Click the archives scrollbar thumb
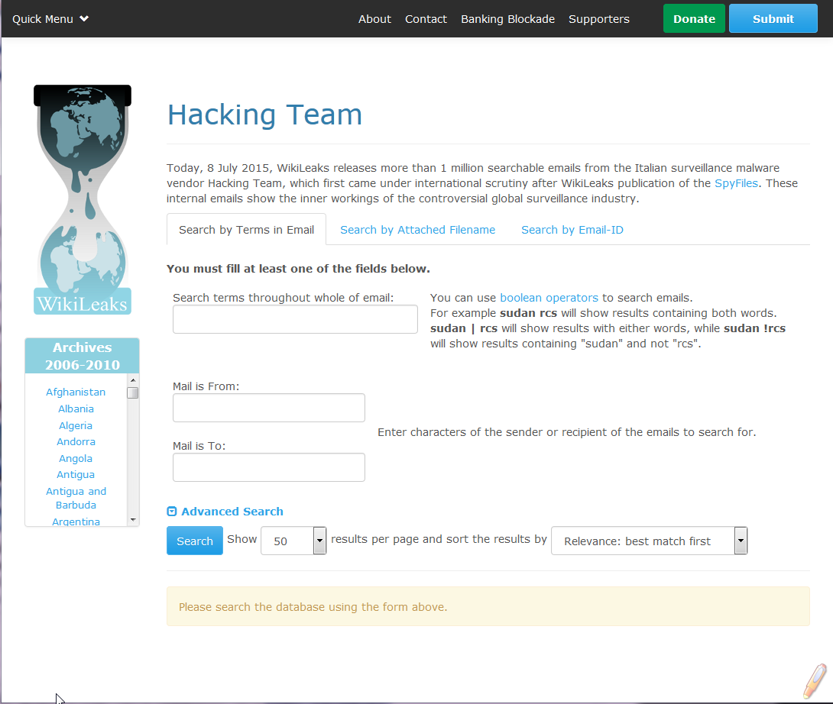Image resolution: width=833 pixels, height=704 pixels. coord(133,393)
